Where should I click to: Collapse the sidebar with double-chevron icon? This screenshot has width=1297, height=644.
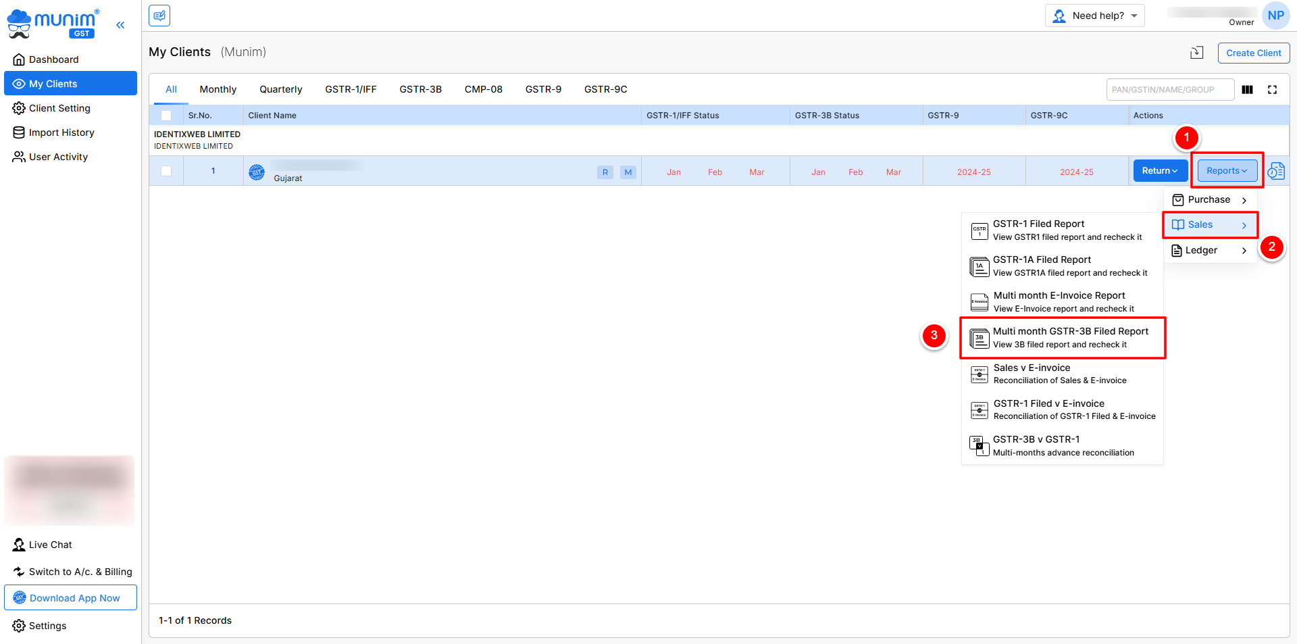pos(120,25)
